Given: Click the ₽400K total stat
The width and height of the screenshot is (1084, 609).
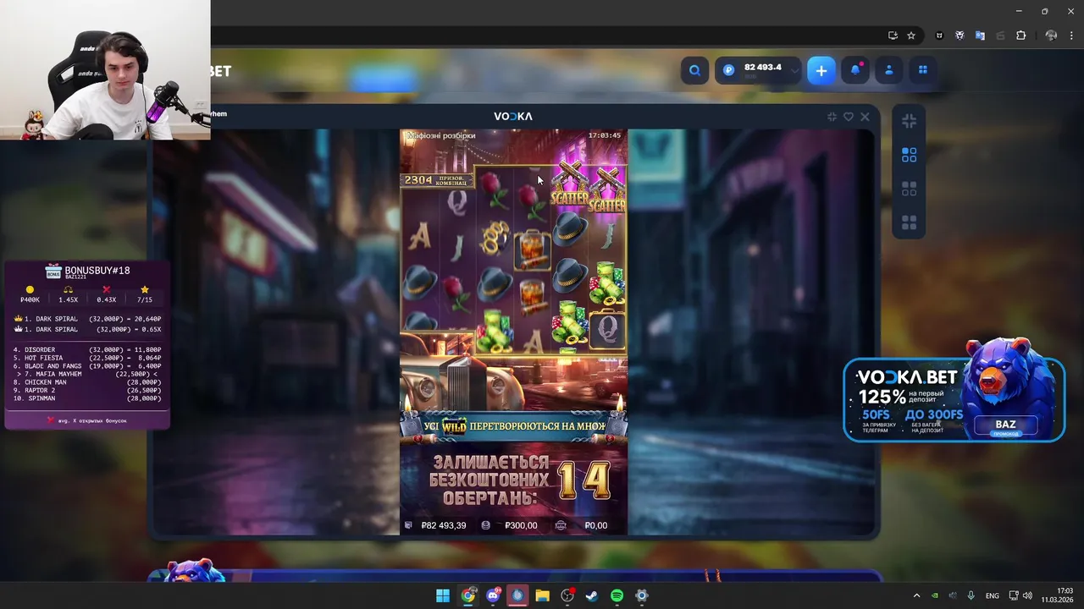Looking at the screenshot, I should 30,294.
